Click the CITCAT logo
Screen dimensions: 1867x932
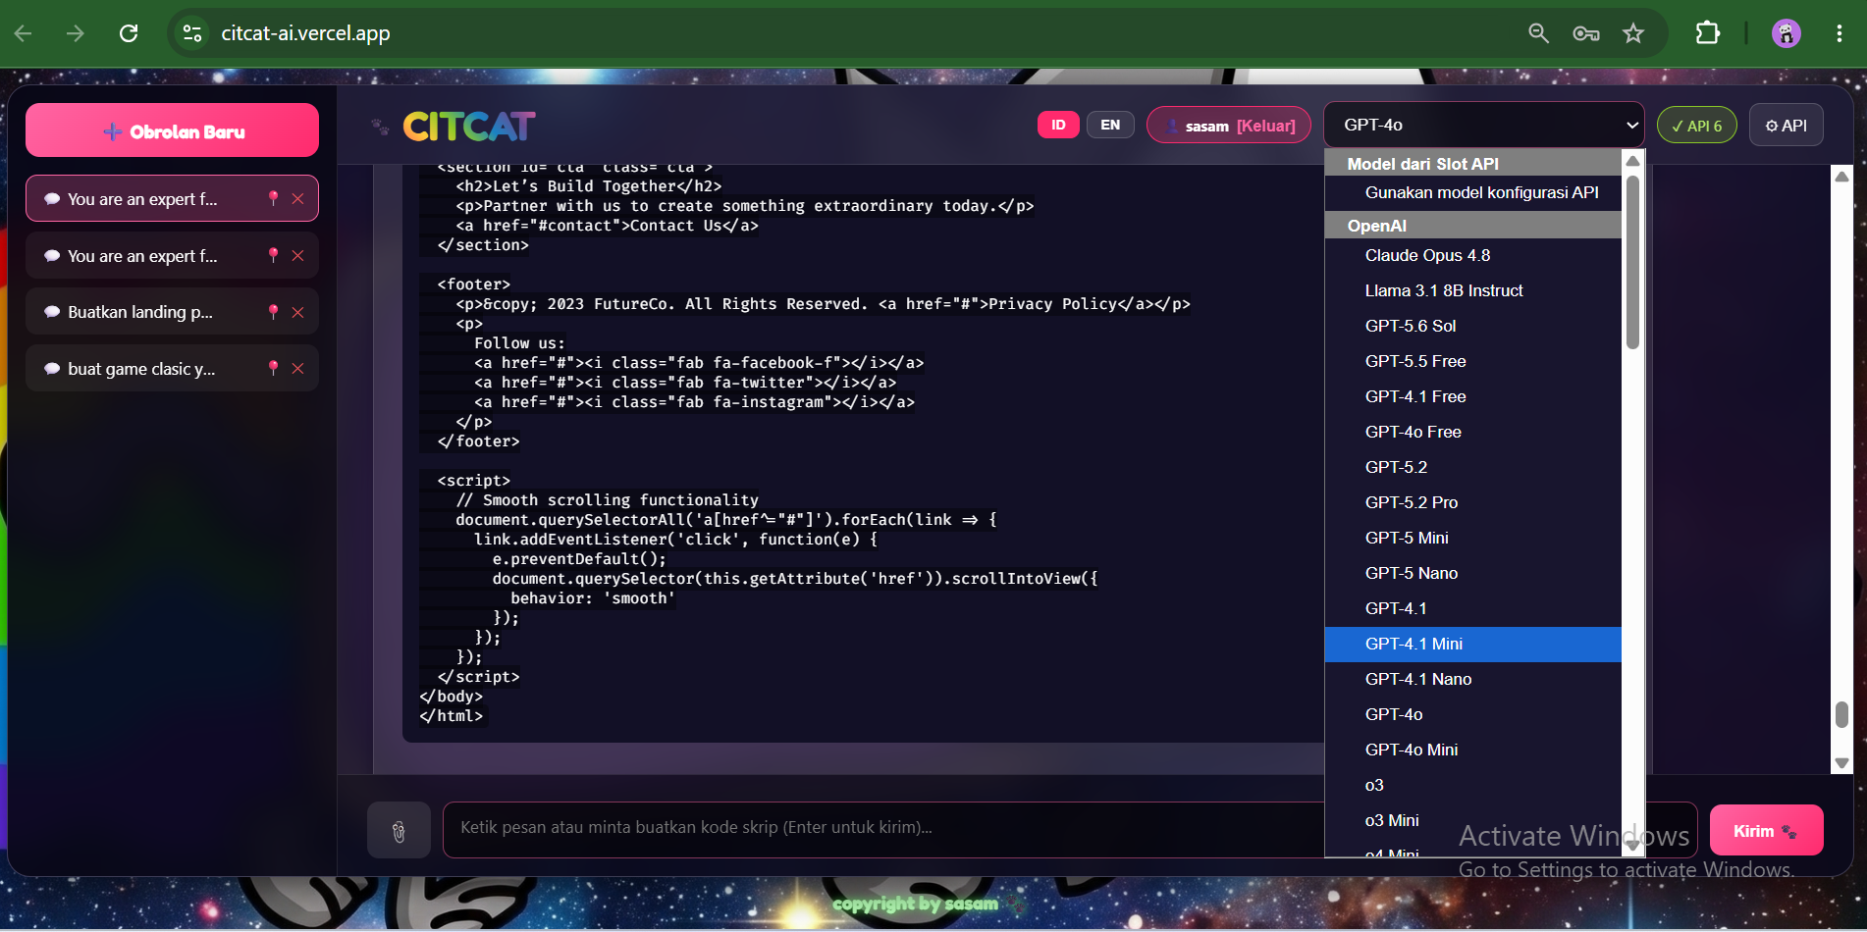[468, 126]
